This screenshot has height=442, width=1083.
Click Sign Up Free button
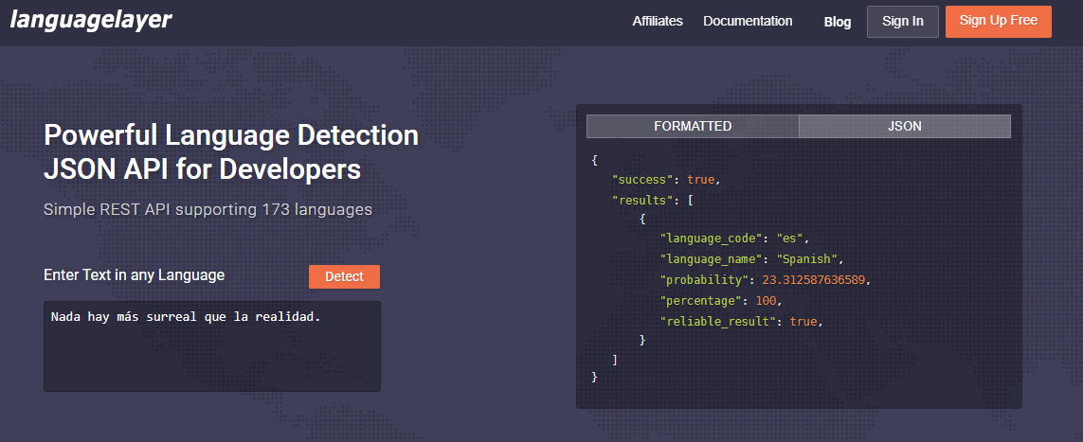(998, 22)
